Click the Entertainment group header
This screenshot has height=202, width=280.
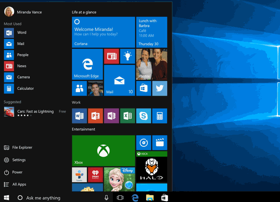tap(84, 129)
